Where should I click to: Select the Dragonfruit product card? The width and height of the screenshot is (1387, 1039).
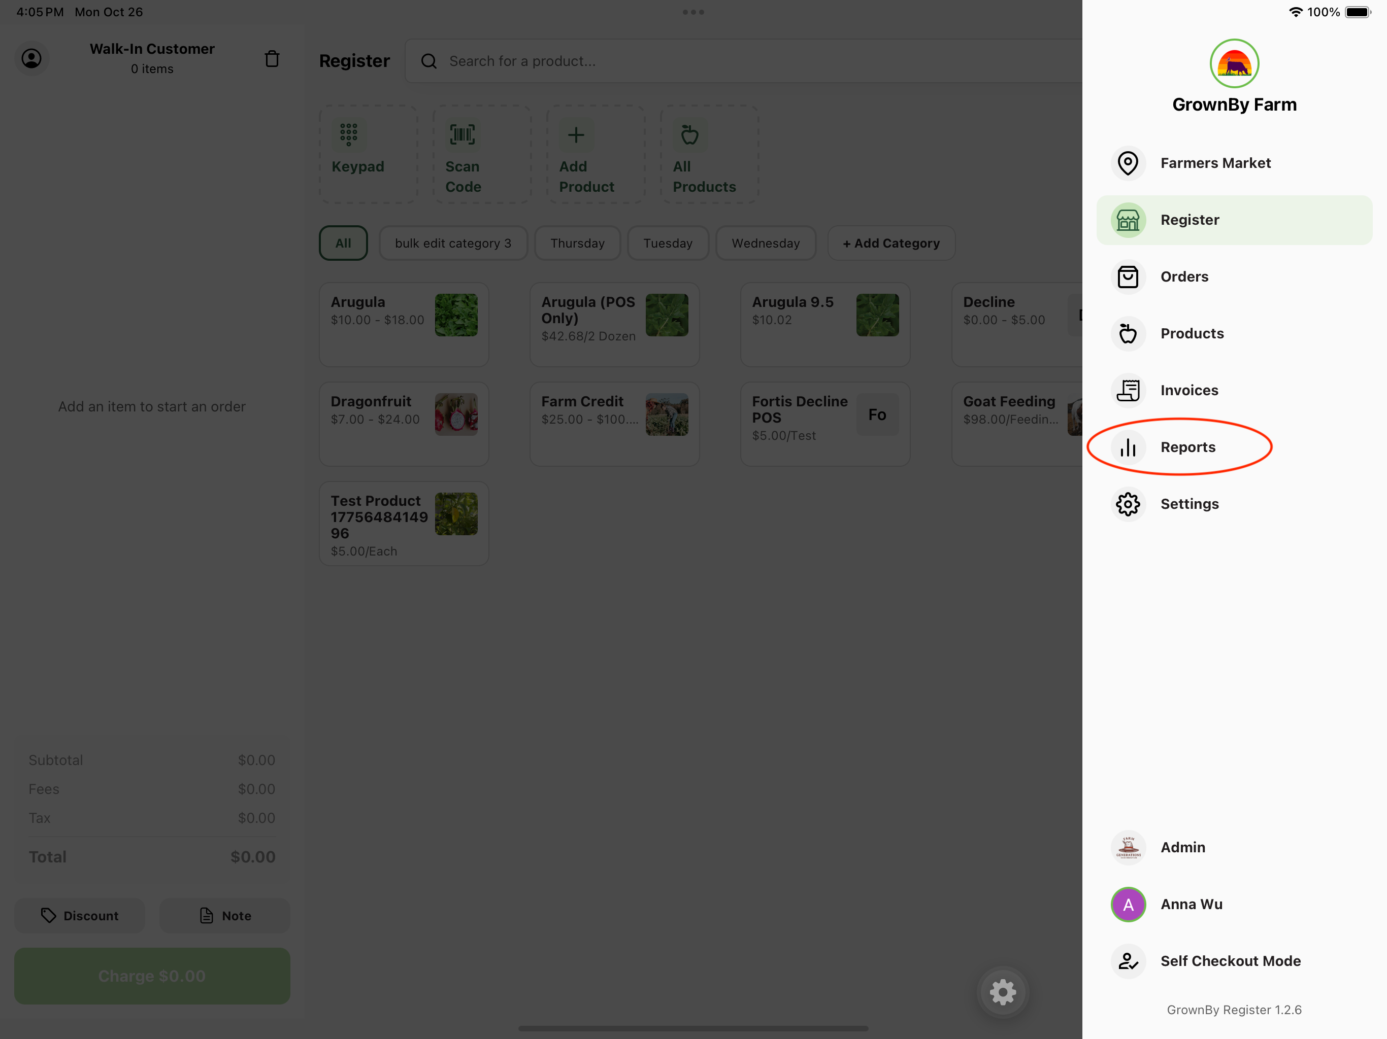coord(404,424)
